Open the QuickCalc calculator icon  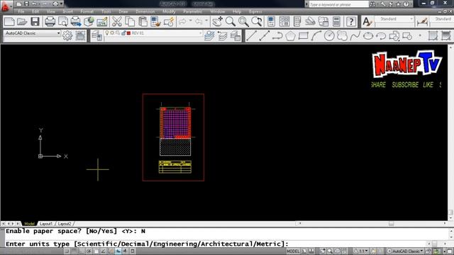[336, 22]
